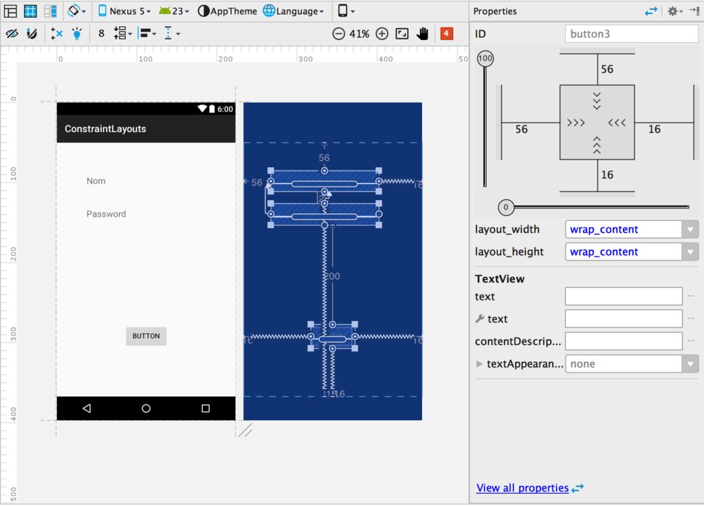Click the 41% zoom level text
Viewport: 704px width, 506px height.
[x=359, y=34]
